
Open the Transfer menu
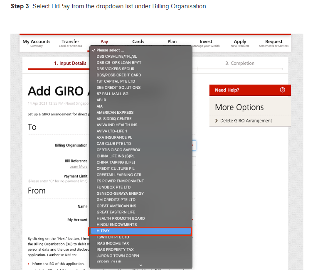pos(70,43)
